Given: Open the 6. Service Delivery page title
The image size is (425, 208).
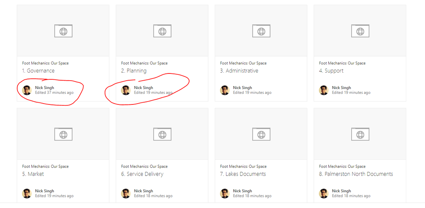Looking at the screenshot, I should pos(142,174).
